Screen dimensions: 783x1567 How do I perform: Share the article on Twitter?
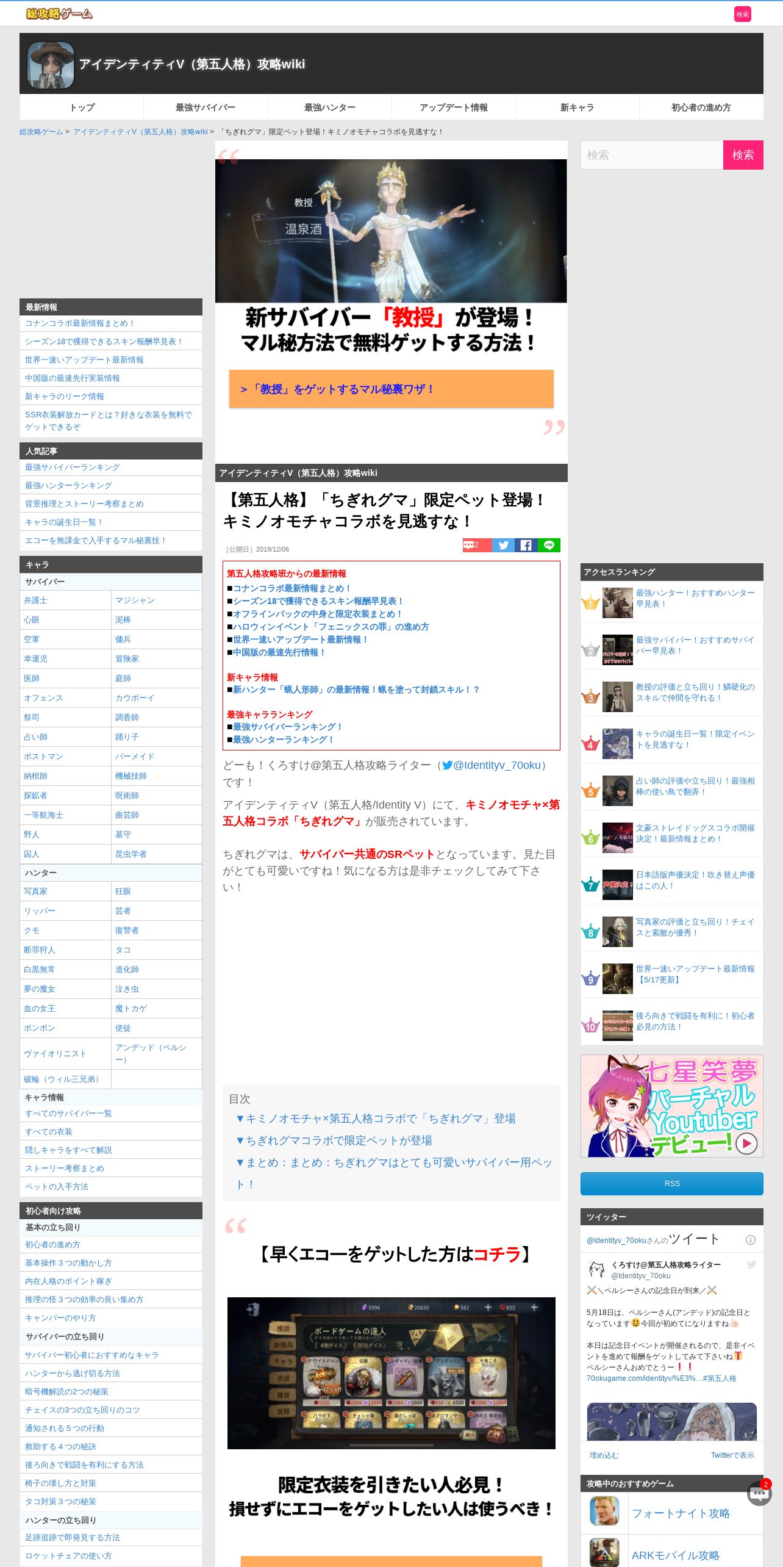(503, 545)
